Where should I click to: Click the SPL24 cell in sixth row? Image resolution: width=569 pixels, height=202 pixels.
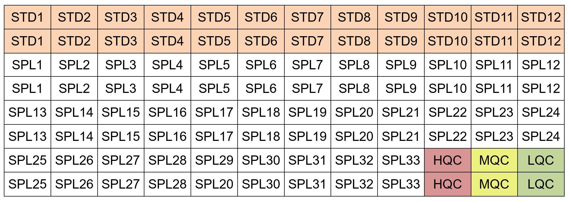coord(541,136)
